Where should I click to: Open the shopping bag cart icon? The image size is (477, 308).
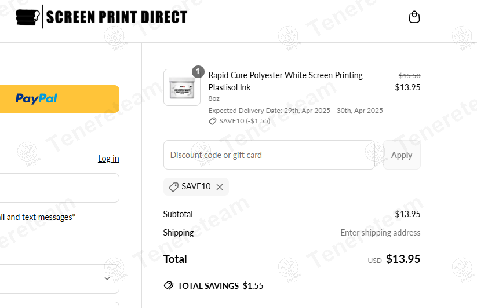click(x=414, y=17)
